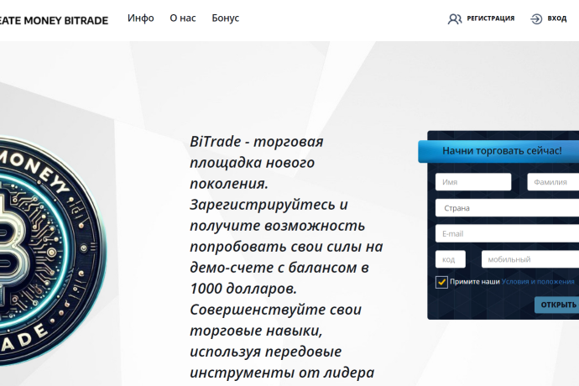Click into the код phone code field

pos(450,259)
